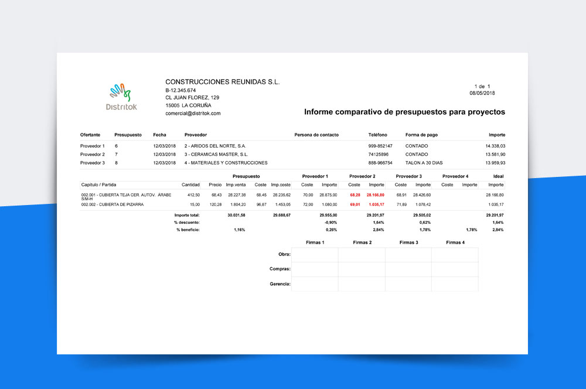Select supplier '3 - CERAMICAS MASTER, S.L.'

tap(216, 154)
